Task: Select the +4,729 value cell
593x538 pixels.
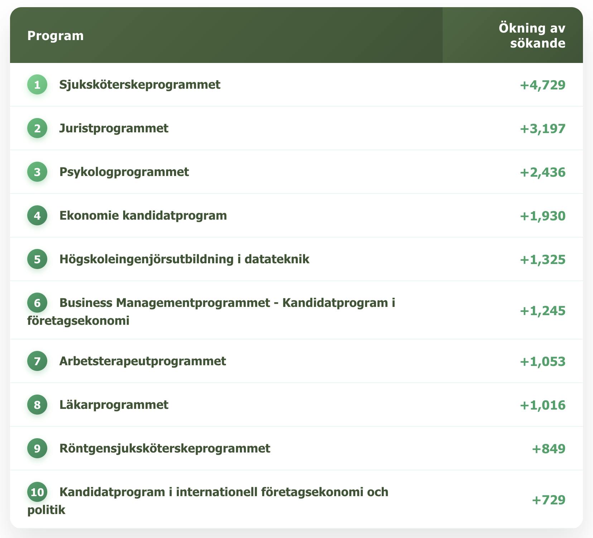Action: [542, 85]
